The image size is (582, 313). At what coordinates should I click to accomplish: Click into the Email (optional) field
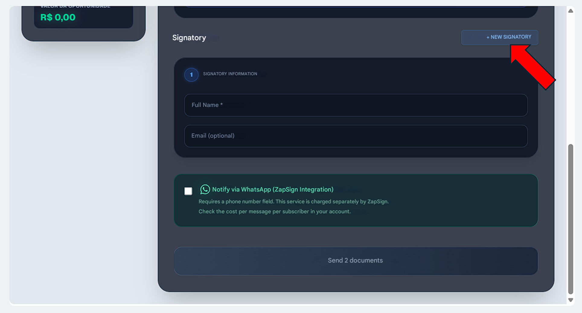tap(356, 136)
